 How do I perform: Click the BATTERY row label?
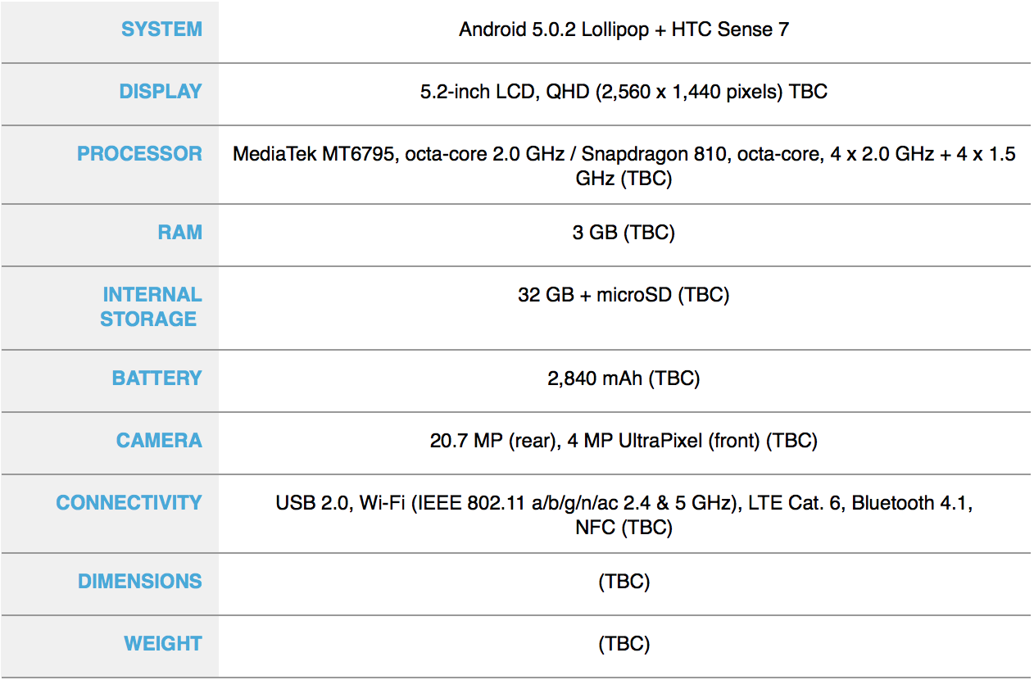pyautogui.click(x=156, y=379)
